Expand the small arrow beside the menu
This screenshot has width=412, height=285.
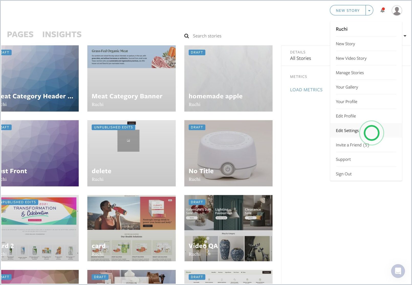click(x=405, y=36)
